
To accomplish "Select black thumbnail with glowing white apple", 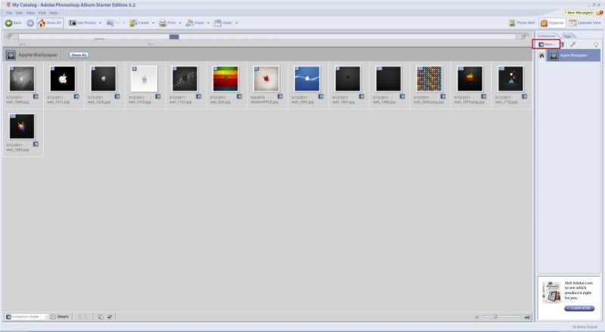I will (63, 79).
